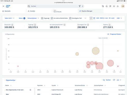
Task: Open the headset support icon
Action: pos(107,6)
